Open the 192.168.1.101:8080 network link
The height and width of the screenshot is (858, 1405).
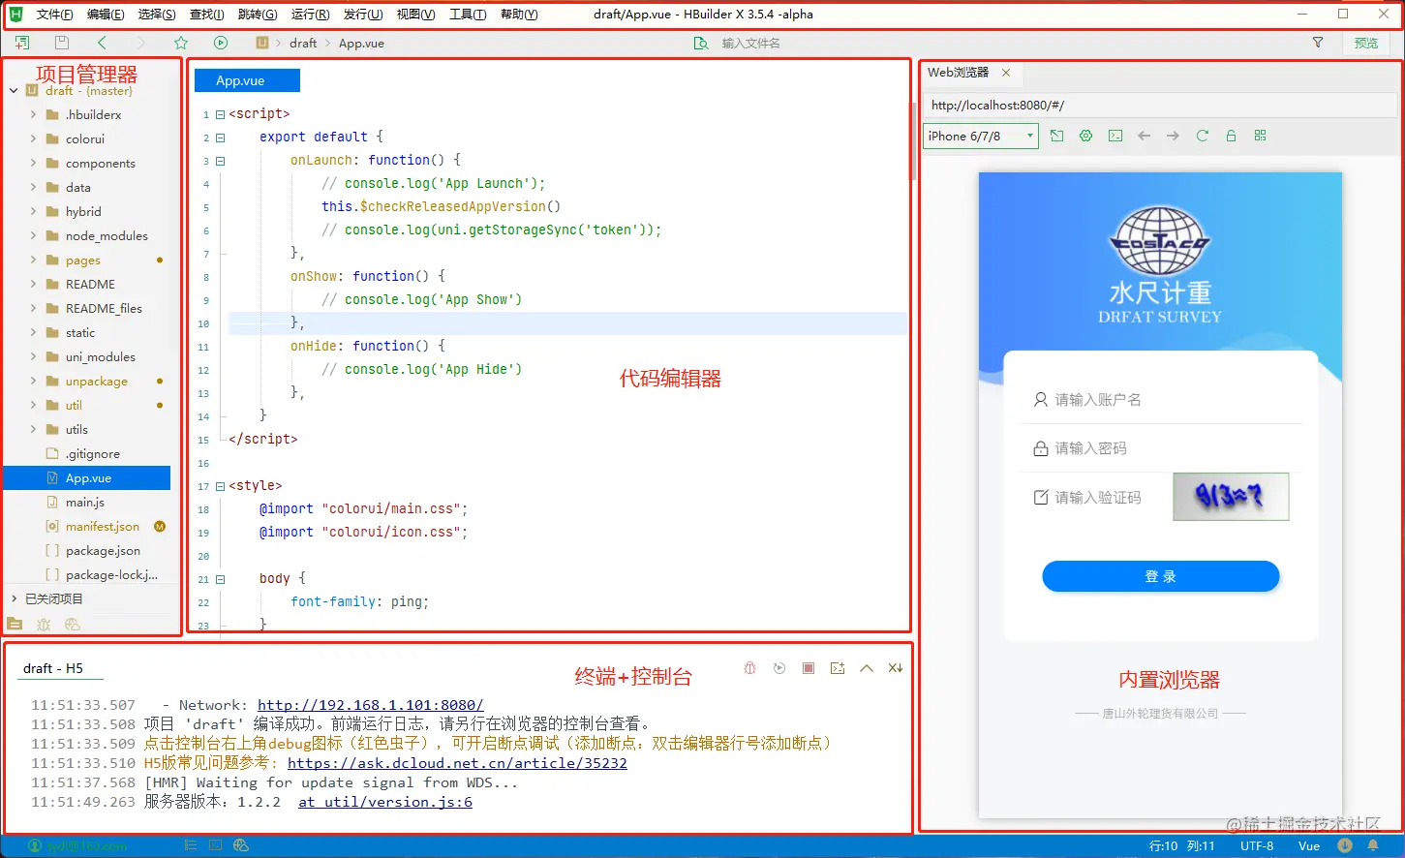[371, 705]
